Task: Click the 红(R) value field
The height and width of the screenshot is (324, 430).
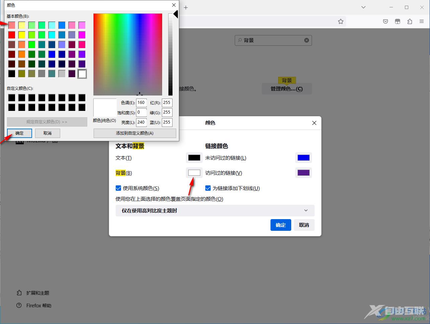Action: (x=167, y=103)
